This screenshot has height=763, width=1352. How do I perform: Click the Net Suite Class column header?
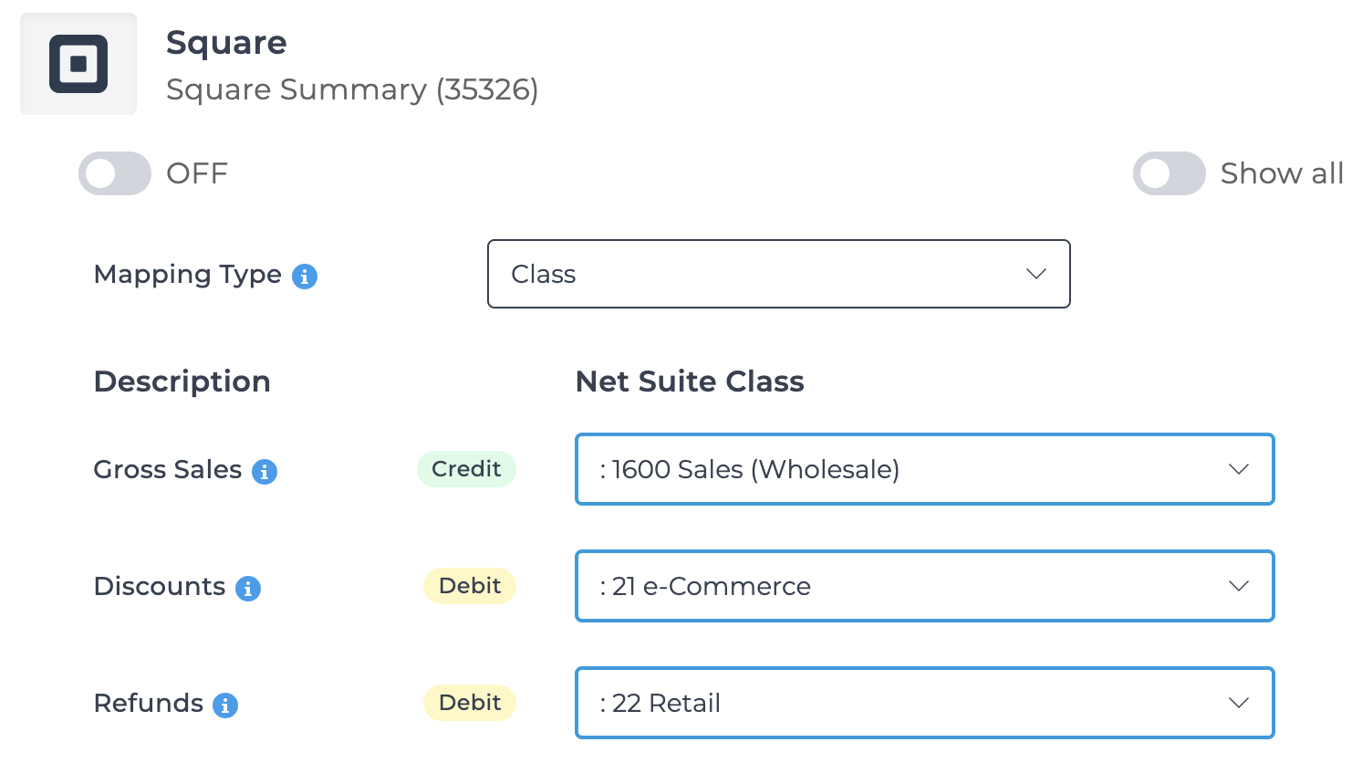click(x=690, y=381)
